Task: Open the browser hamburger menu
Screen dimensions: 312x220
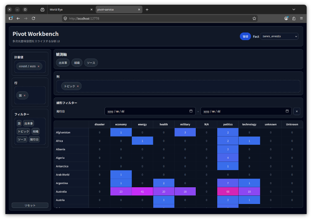Action: (301, 18)
